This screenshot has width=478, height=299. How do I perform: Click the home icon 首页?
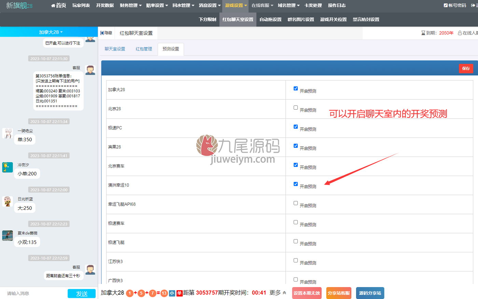tap(53, 5)
